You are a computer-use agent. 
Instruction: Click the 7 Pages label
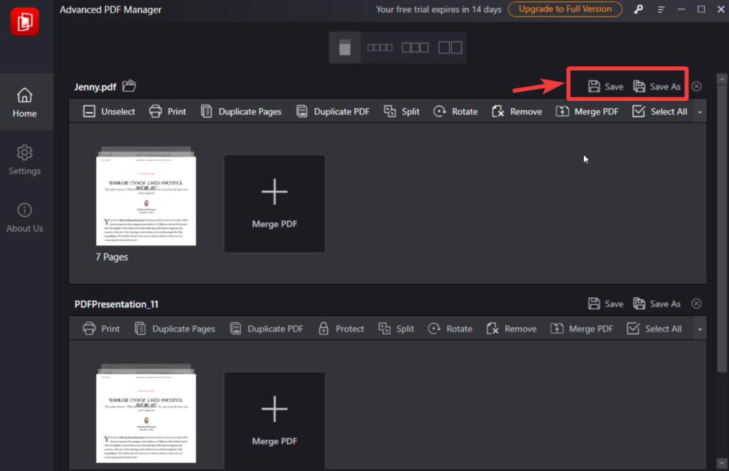112,257
